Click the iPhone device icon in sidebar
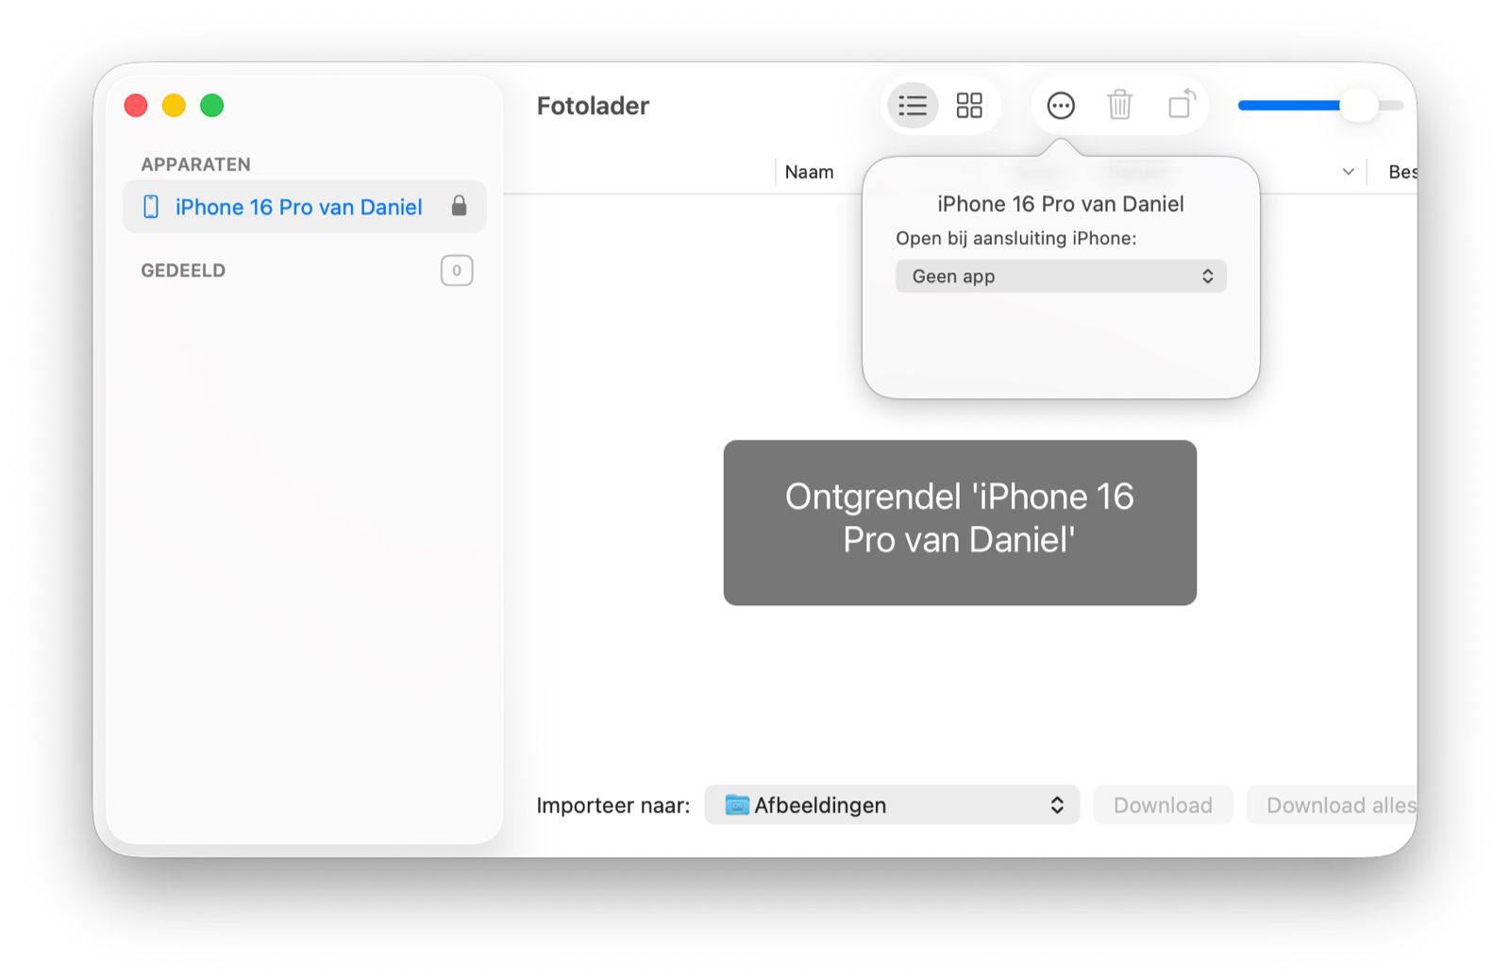The width and height of the screenshot is (1510, 980). (x=151, y=207)
